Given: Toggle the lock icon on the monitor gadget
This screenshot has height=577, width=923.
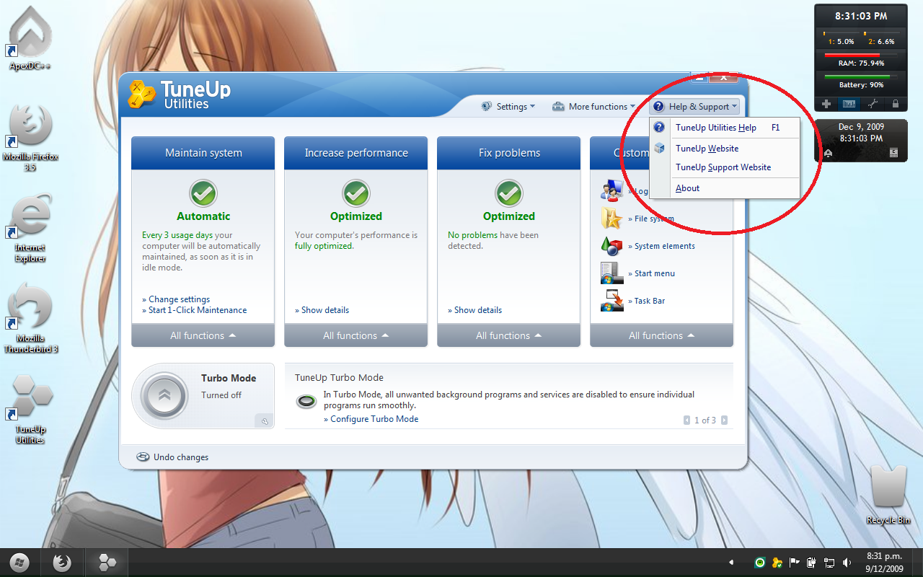Looking at the screenshot, I should (895, 104).
